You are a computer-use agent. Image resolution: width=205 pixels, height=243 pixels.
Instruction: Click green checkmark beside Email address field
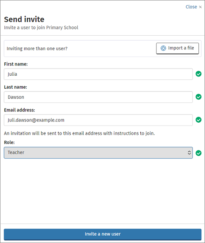click(x=199, y=120)
